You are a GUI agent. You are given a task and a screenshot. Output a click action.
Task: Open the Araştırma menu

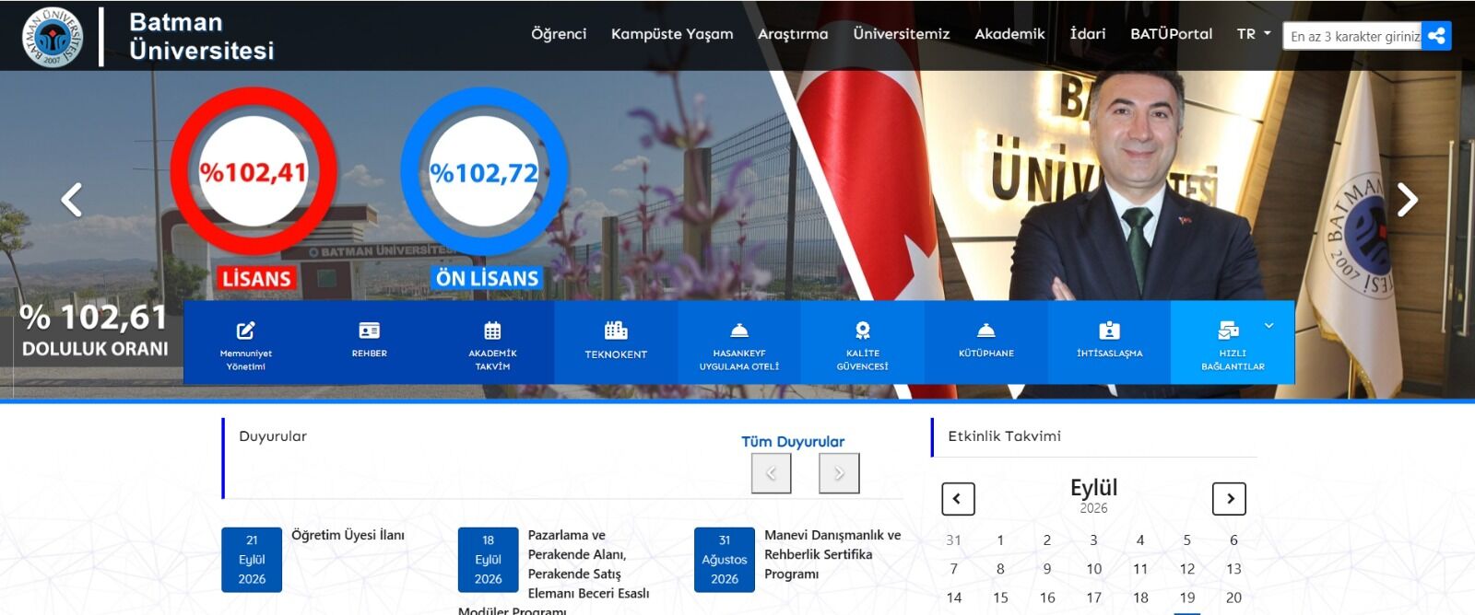pyautogui.click(x=793, y=34)
